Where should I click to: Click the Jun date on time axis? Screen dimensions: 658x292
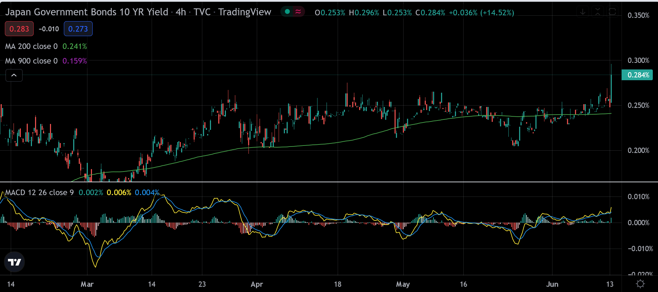click(x=552, y=284)
